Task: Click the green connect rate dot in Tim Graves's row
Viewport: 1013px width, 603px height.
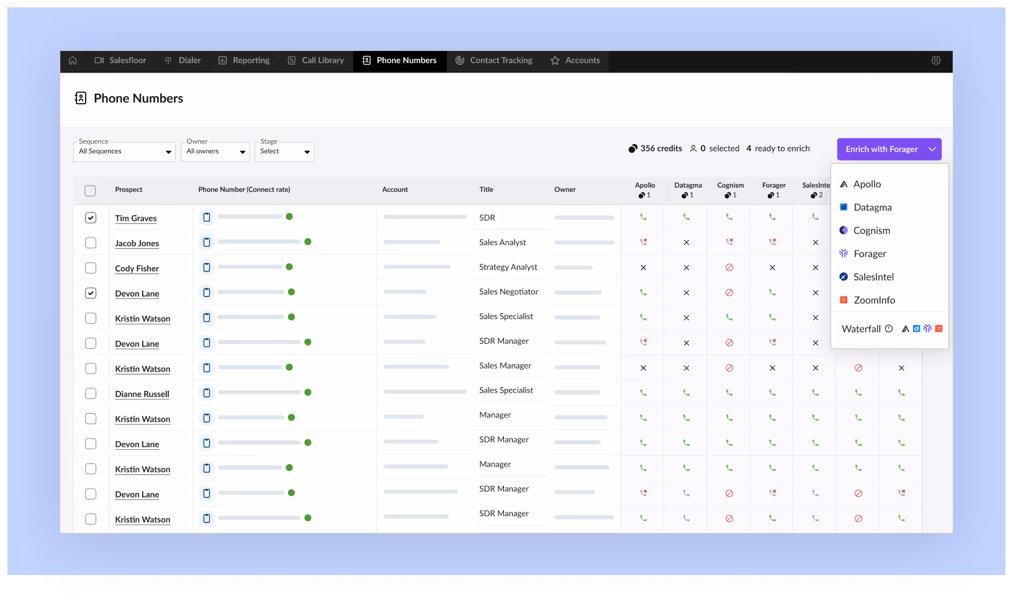Action: point(289,217)
